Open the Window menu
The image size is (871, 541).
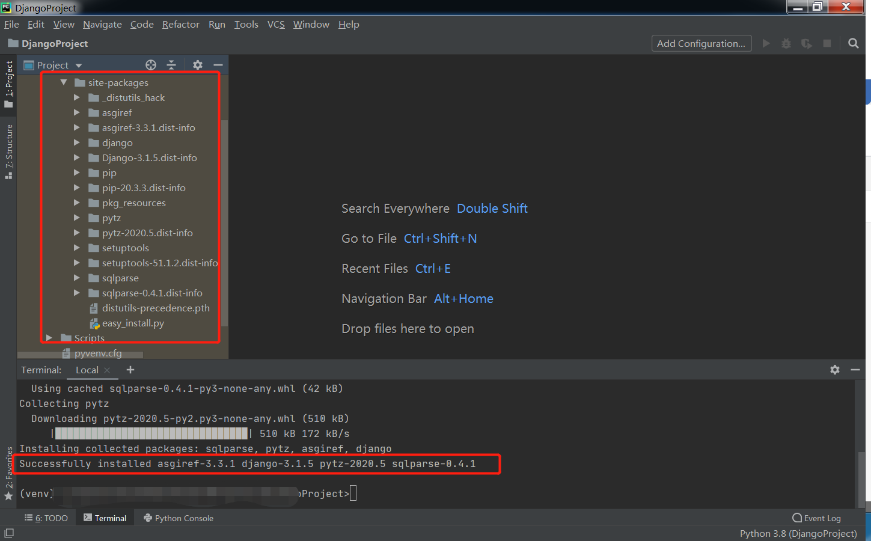click(x=311, y=24)
